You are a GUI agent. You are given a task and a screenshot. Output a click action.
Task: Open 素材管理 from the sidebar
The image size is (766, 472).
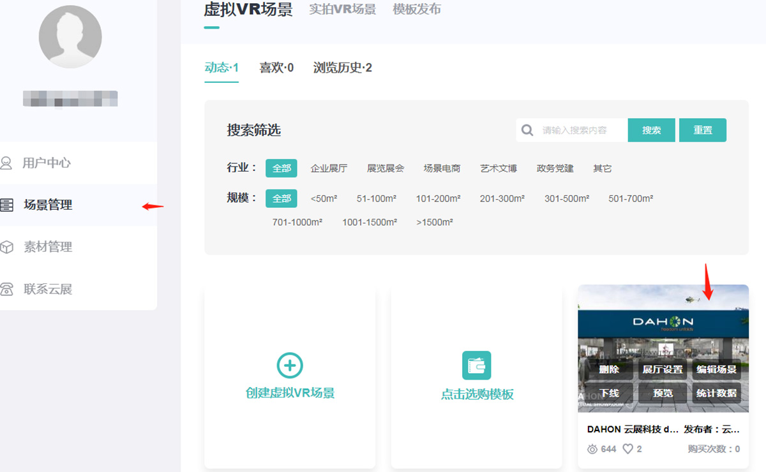[8, 247]
